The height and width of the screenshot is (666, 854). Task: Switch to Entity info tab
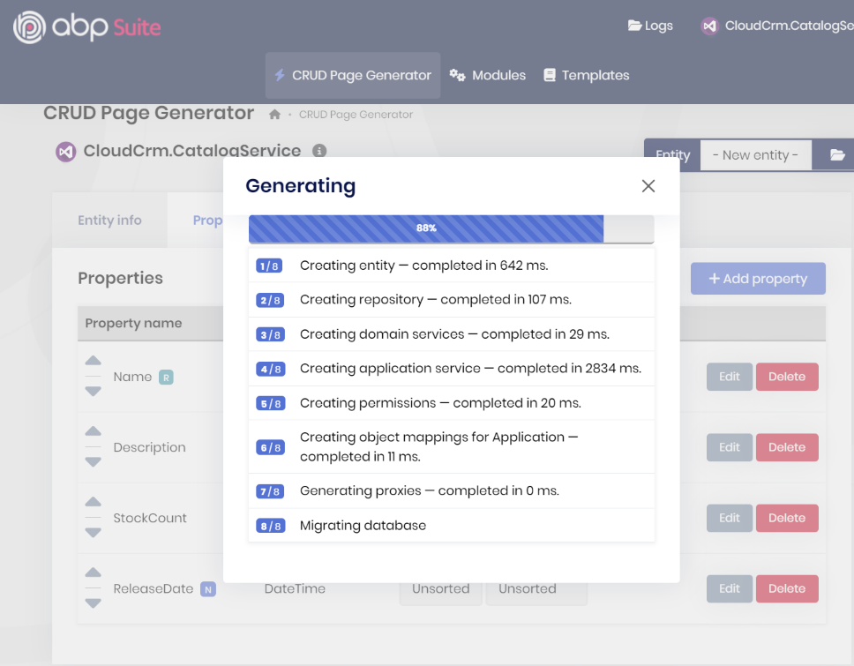click(x=109, y=221)
